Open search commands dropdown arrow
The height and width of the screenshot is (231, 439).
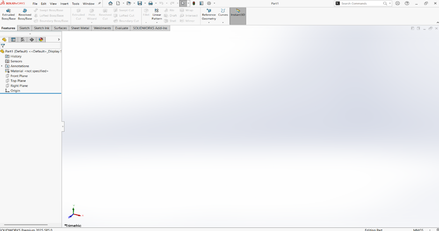pos(390,3)
